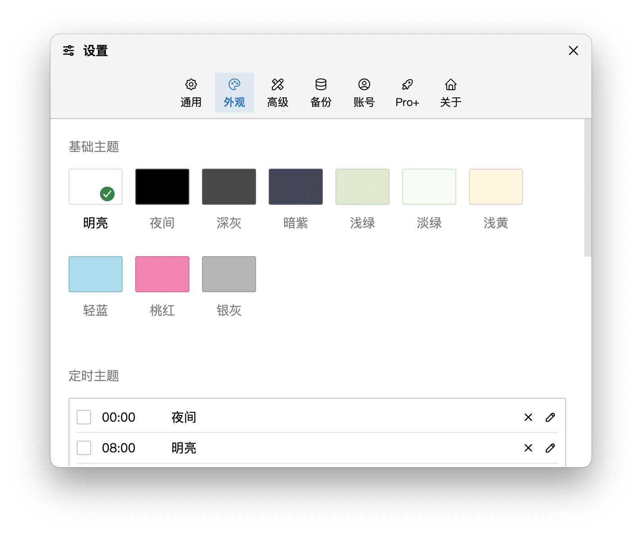Pick the 桃红 pink theme swatch
The image size is (642, 534).
[162, 274]
